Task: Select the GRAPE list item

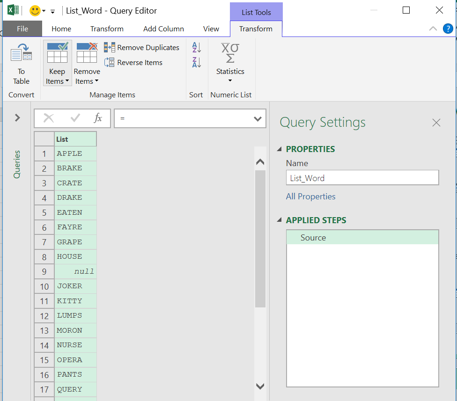Action: point(75,242)
